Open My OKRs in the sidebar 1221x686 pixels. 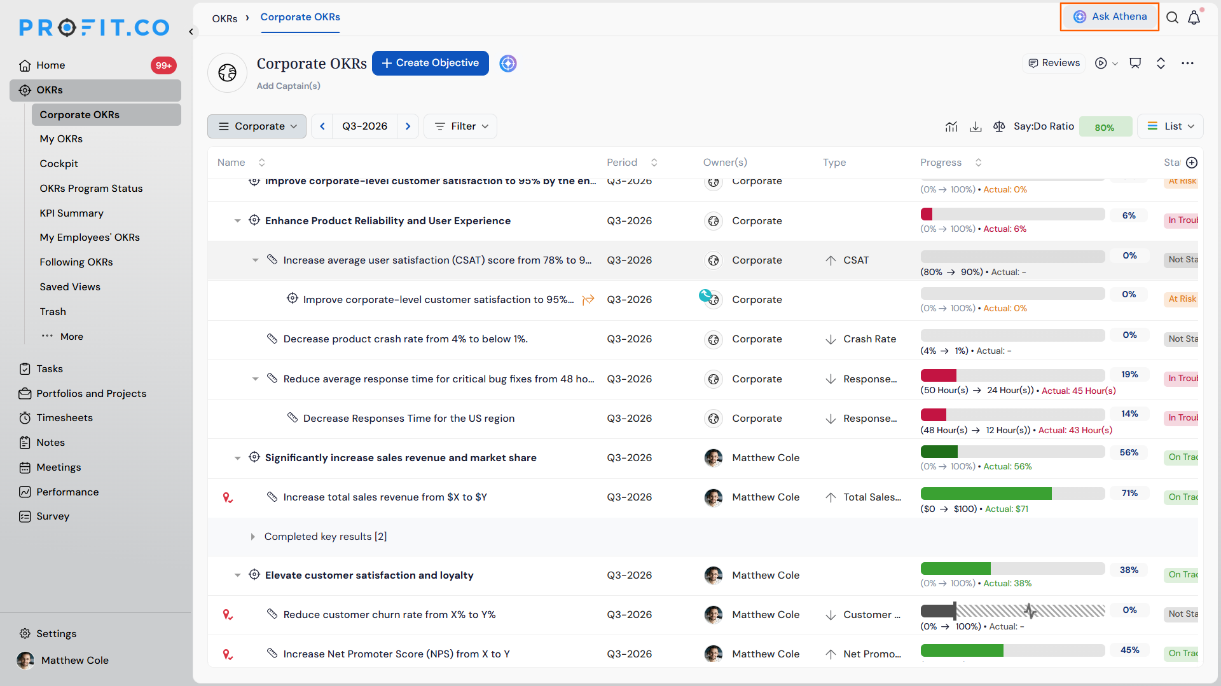pos(61,139)
